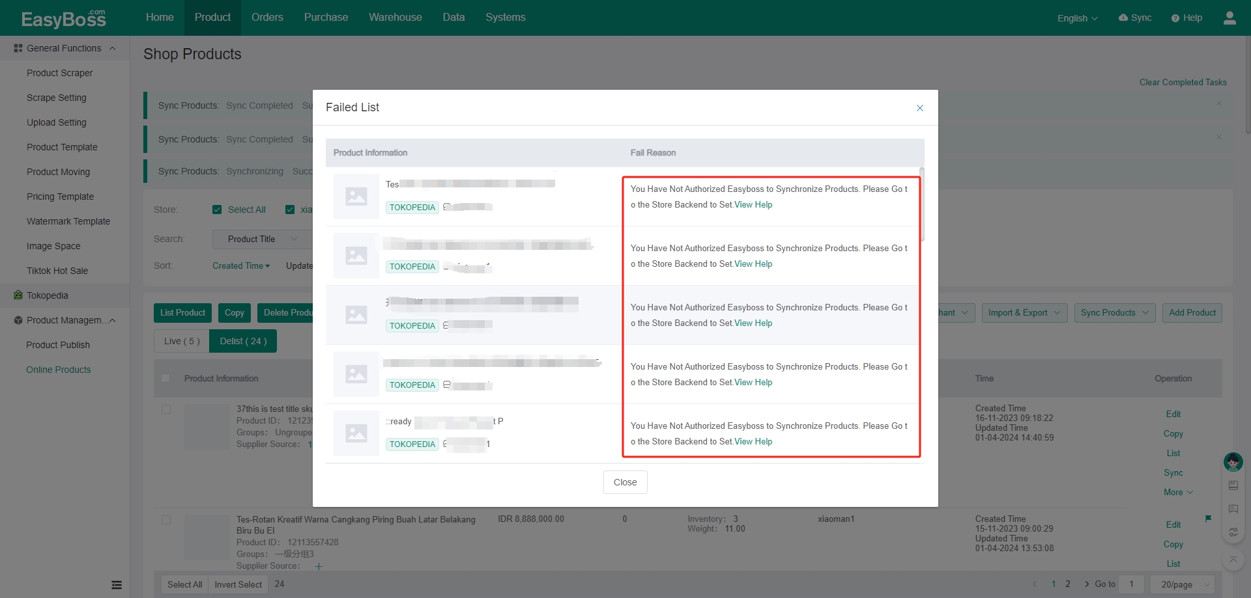Click the Add Product button
Image resolution: width=1251 pixels, height=598 pixels.
coord(1192,313)
